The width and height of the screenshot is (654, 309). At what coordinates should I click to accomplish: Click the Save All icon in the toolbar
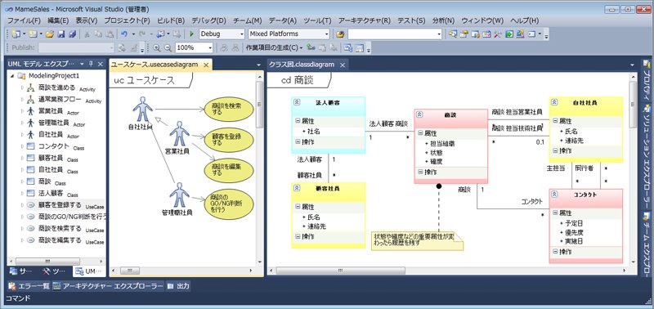pyautogui.click(x=72, y=34)
